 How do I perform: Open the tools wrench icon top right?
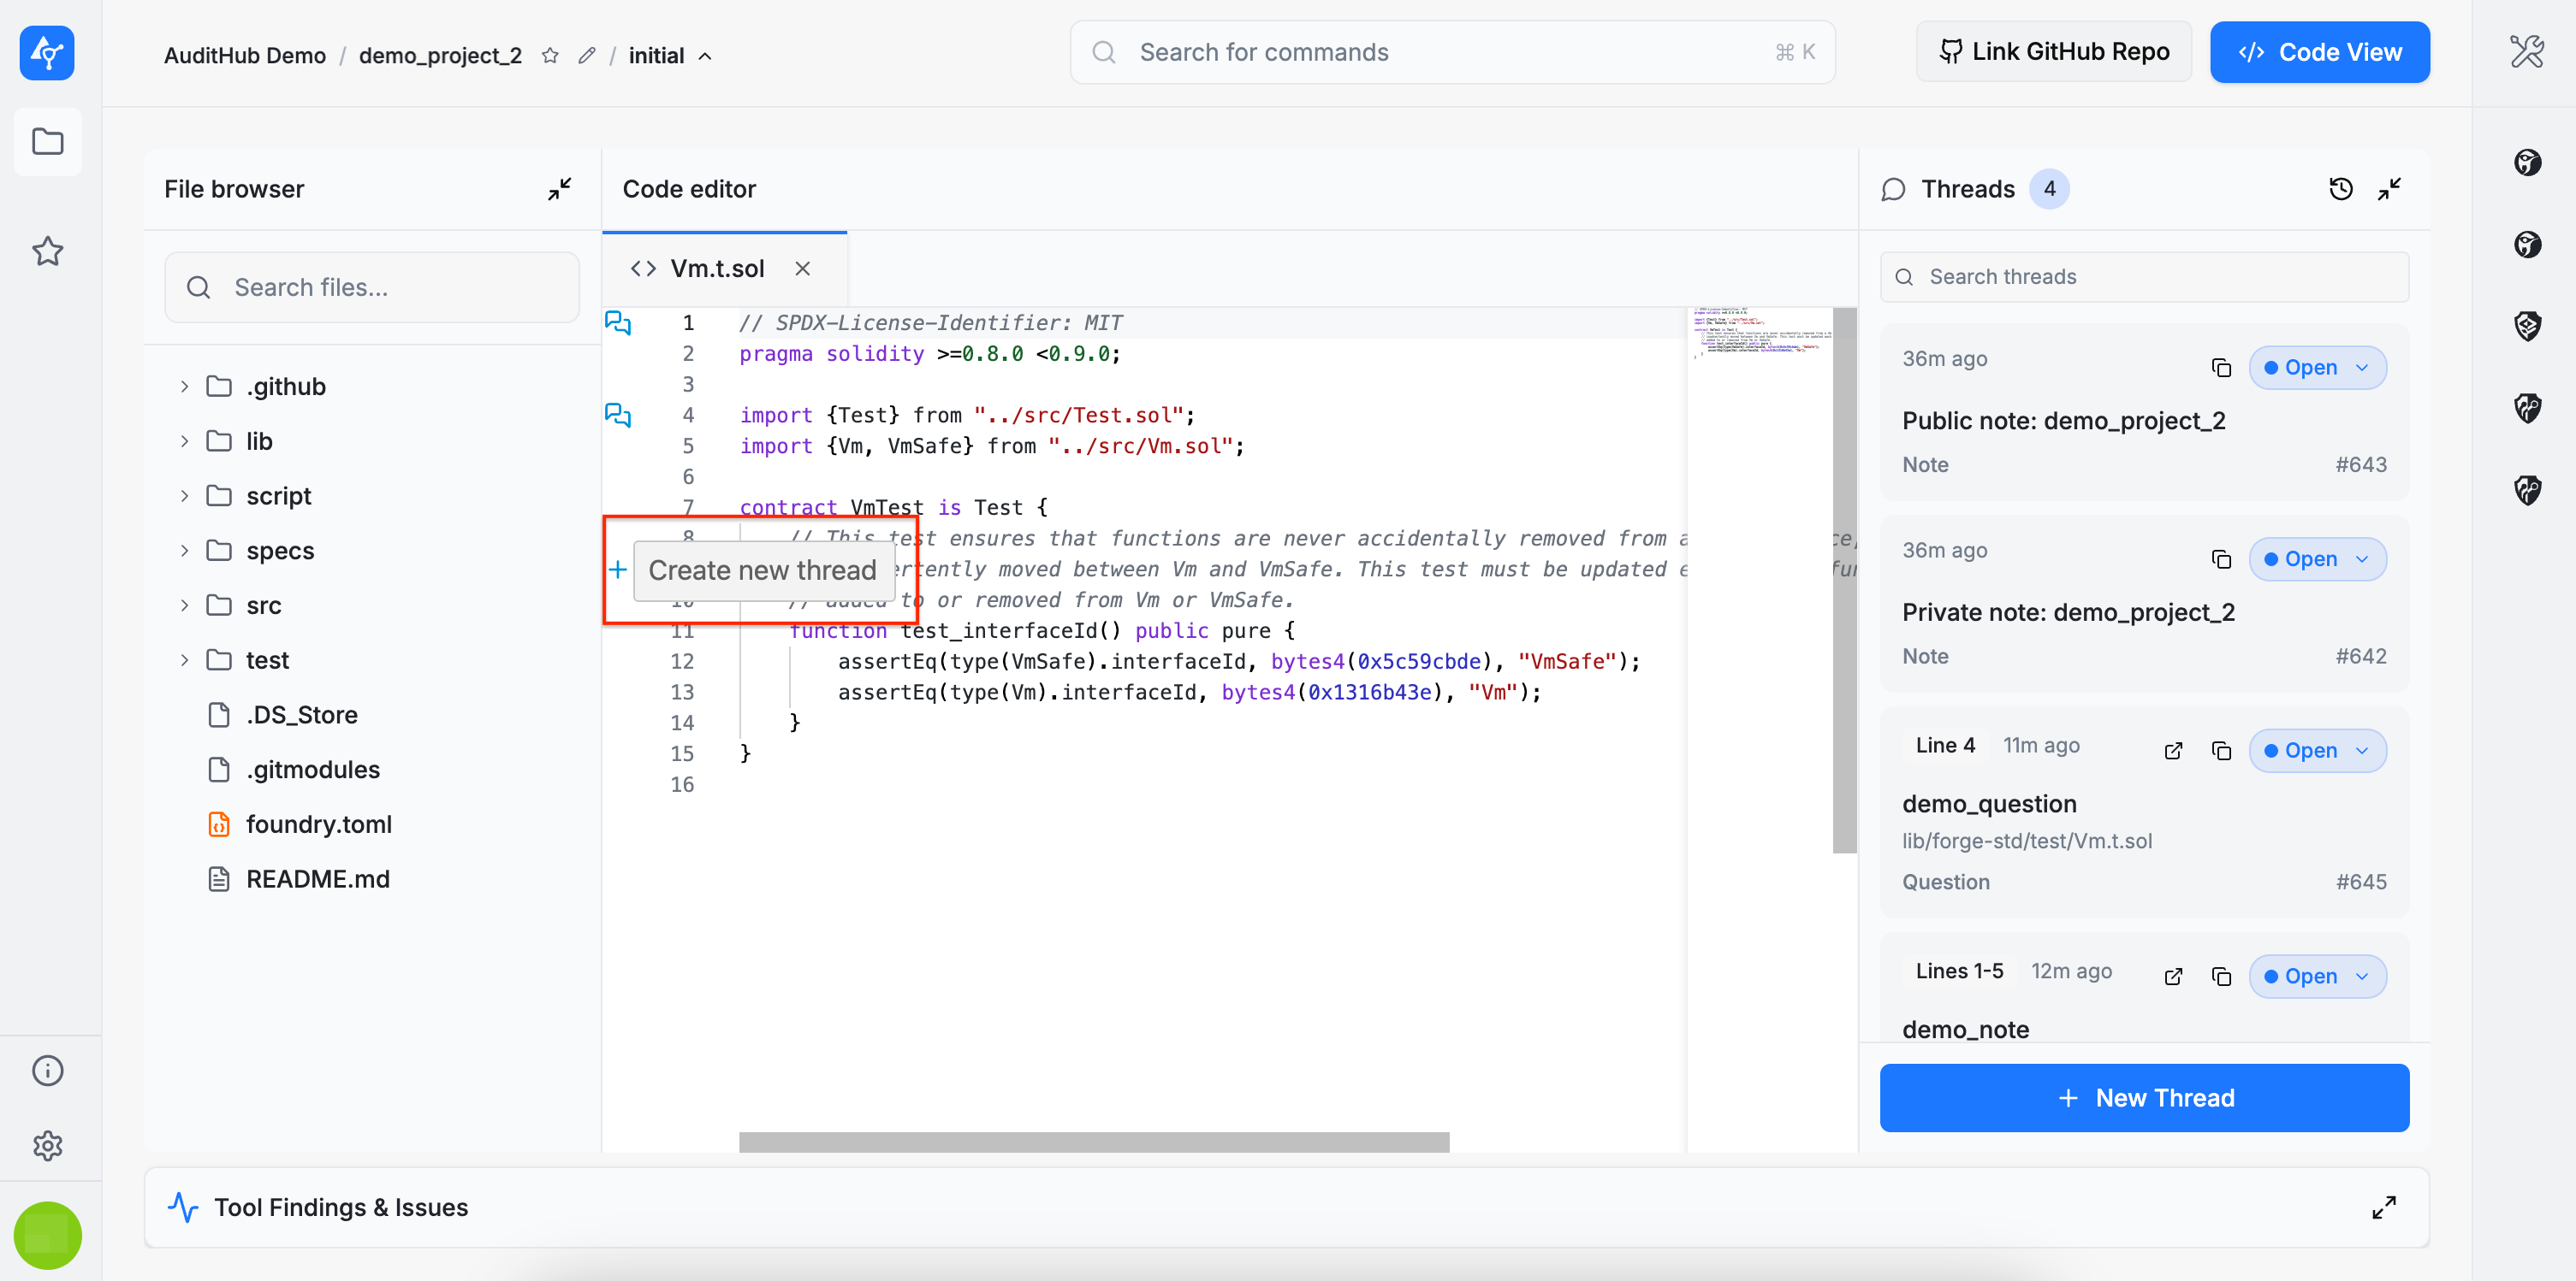point(2526,52)
